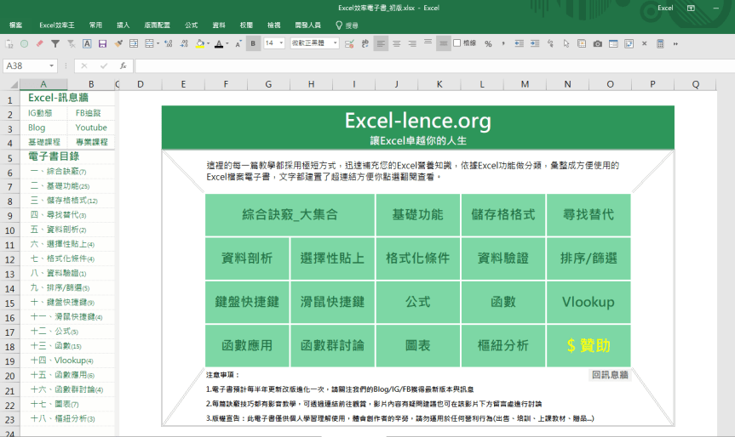Select the 二、基礎功能(25) list entry
This screenshot has width=735, height=437.
point(60,185)
